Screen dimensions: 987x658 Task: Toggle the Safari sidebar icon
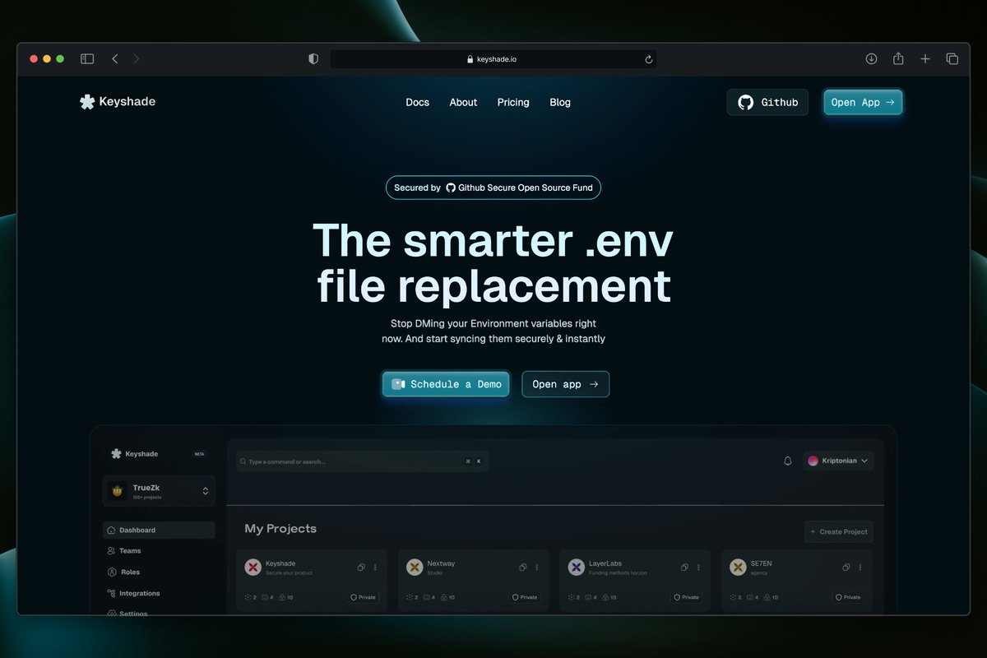click(x=87, y=58)
